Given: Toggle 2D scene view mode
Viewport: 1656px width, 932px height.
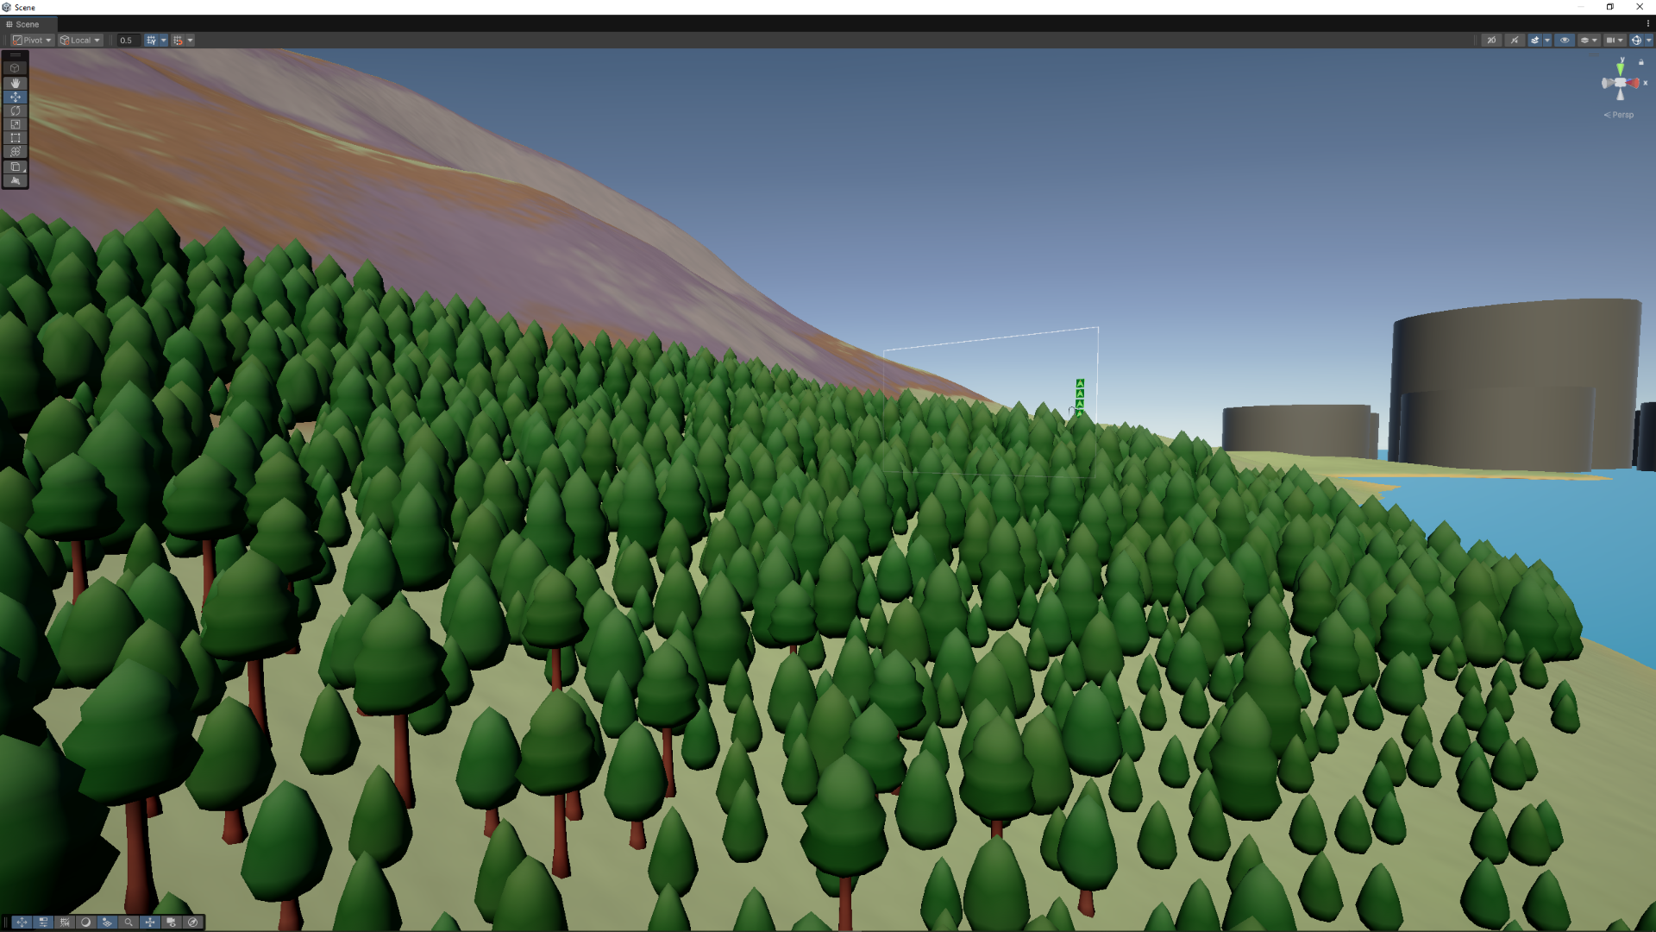Looking at the screenshot, I should (1491, 41).
